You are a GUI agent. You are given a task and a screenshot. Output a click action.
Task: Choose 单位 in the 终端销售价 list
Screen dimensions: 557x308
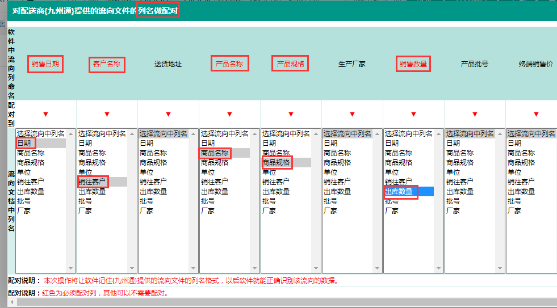point(514,172)
